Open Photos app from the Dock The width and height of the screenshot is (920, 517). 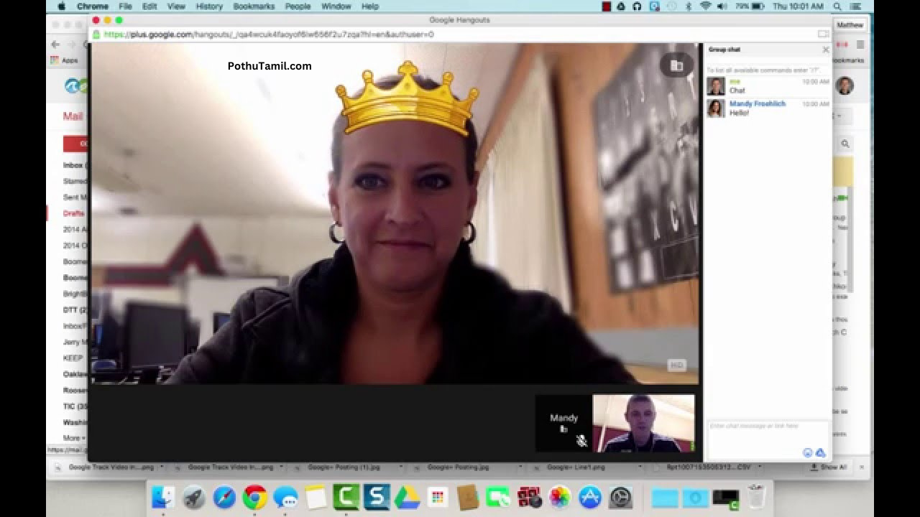tap(559, 497)
